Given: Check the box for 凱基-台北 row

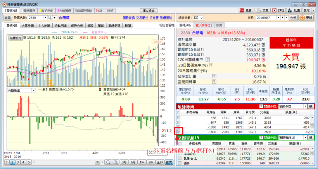Looking at the screenshot, I should [x=180, y=158].
